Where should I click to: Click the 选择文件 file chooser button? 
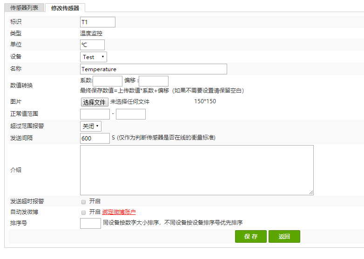(x=94, y=102)
